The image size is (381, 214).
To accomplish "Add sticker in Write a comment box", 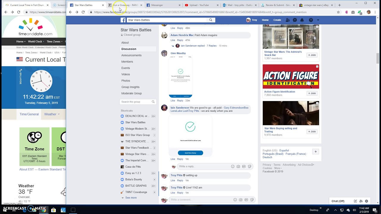I will [252, 200].
